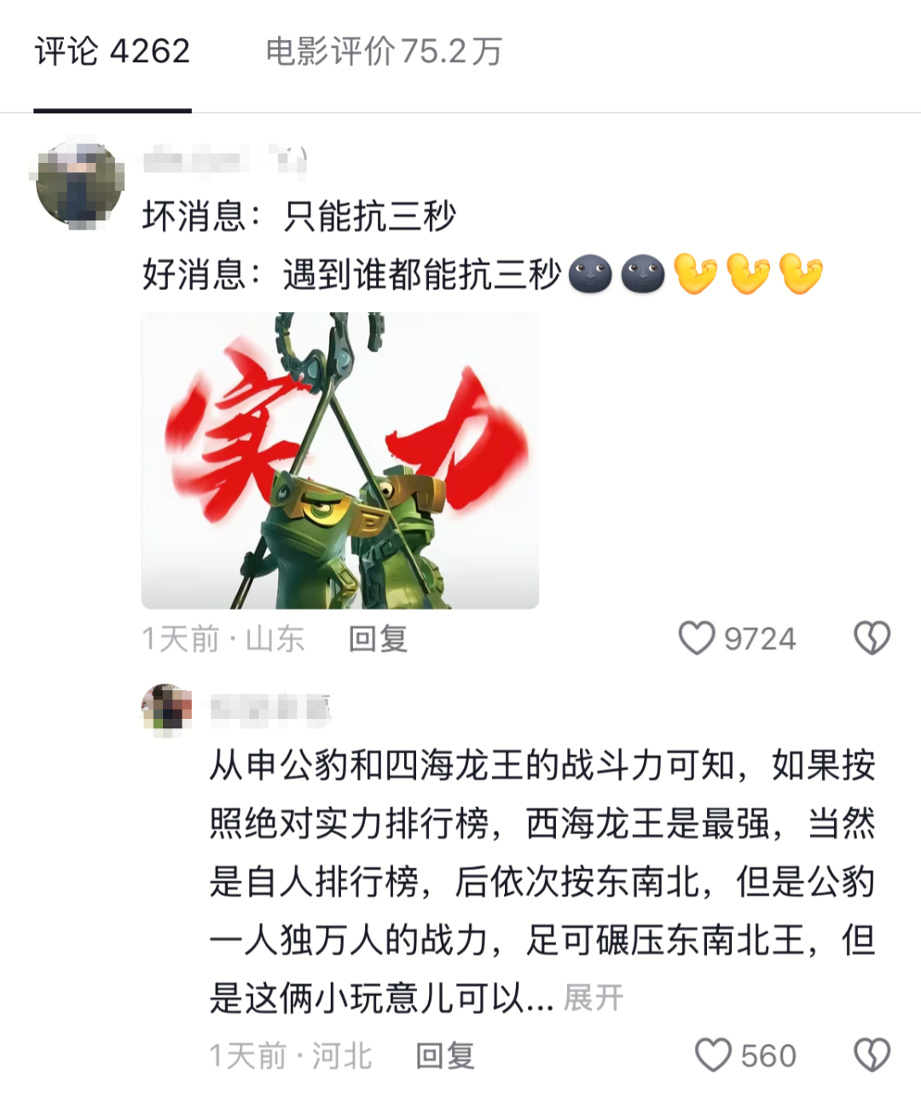Dislike the Hebei reply via broken heart
The width and height of the screenshot is (921, 1096).
872,1055
